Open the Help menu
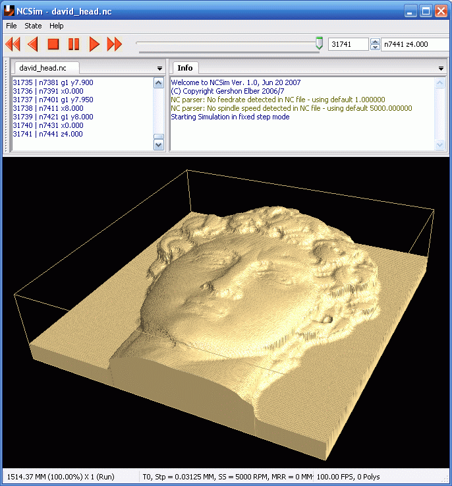 [x=57, y=26]
